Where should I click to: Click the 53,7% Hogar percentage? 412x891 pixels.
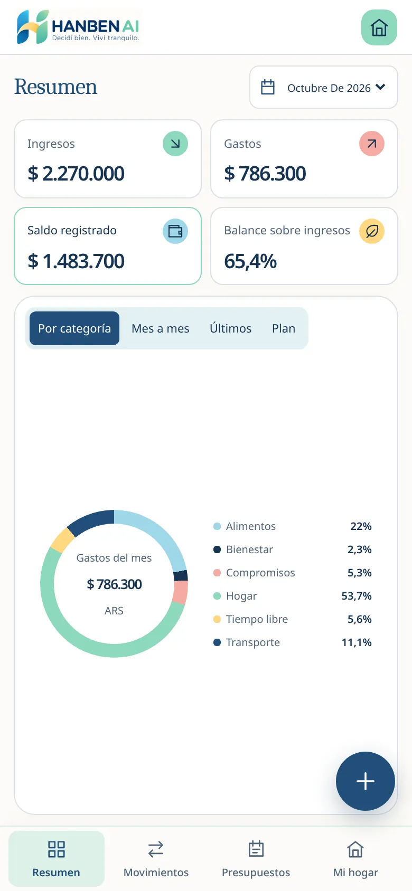357,596
